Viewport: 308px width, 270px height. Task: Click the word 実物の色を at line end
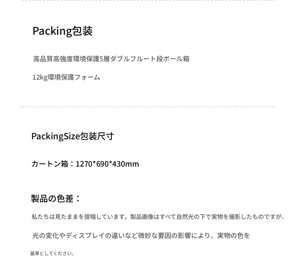pos(234,235)
